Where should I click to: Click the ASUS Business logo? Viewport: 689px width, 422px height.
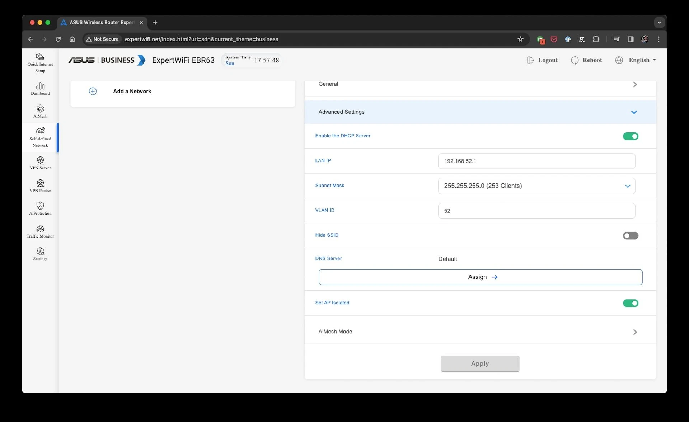point(107,60)
